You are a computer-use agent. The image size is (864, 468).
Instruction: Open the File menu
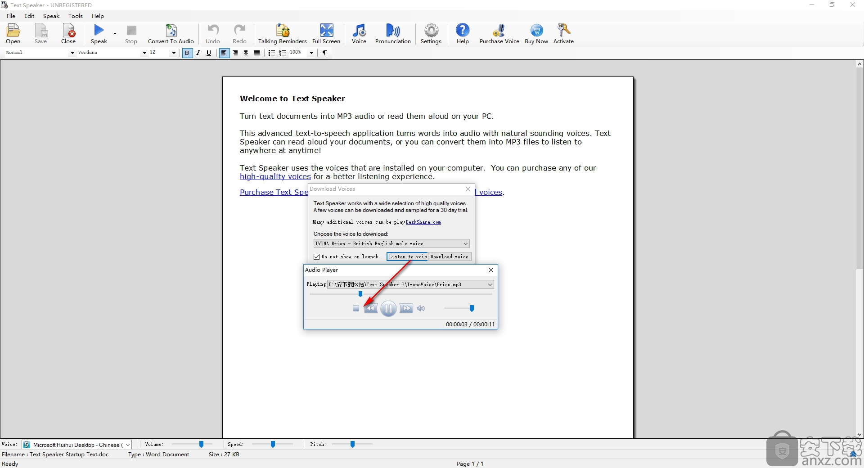11,16
